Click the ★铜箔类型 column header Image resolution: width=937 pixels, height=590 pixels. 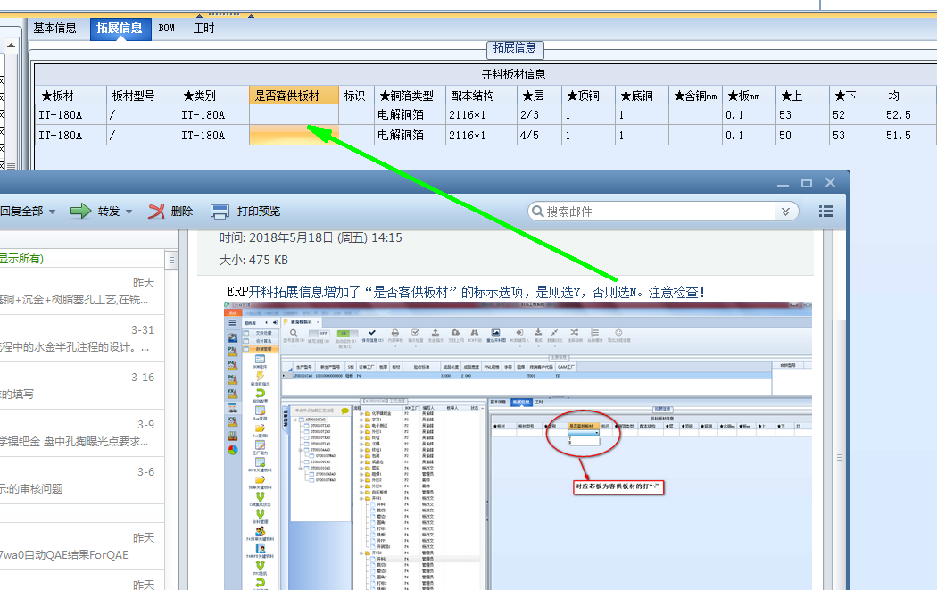(x=410, y=96)
